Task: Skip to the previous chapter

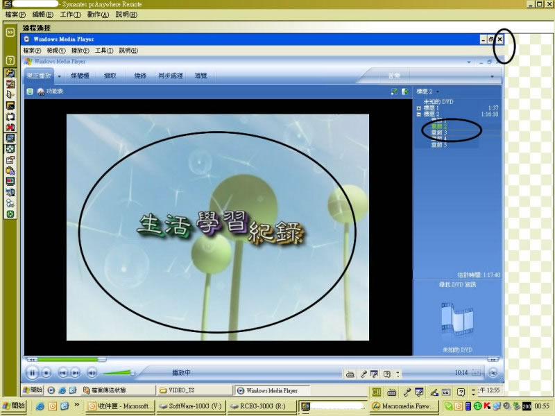Action: pyautogui.click(x=63, y=373)
